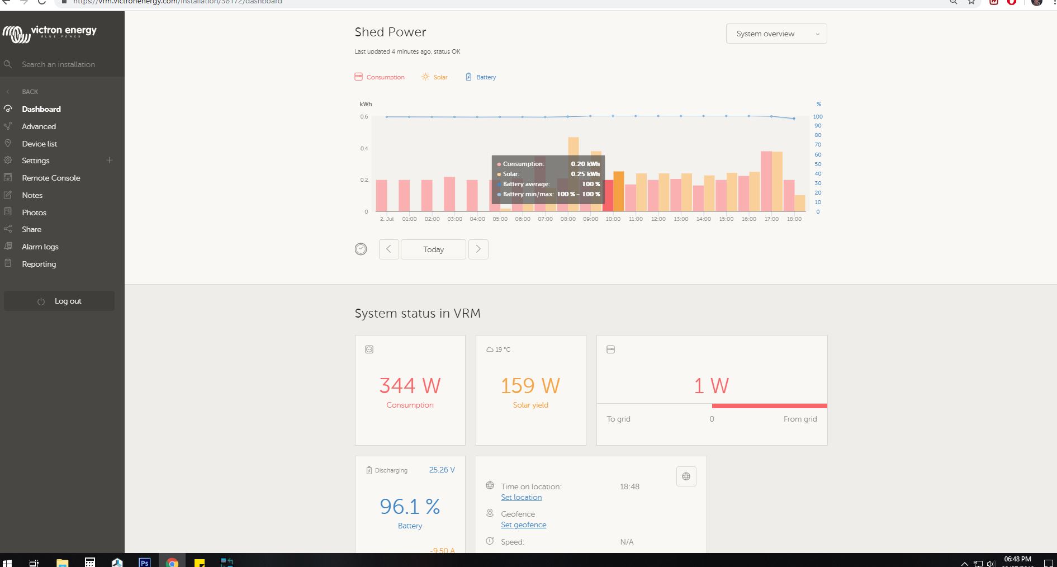
Task: Click the grid card icon
Action: click(x=610, y=349)
